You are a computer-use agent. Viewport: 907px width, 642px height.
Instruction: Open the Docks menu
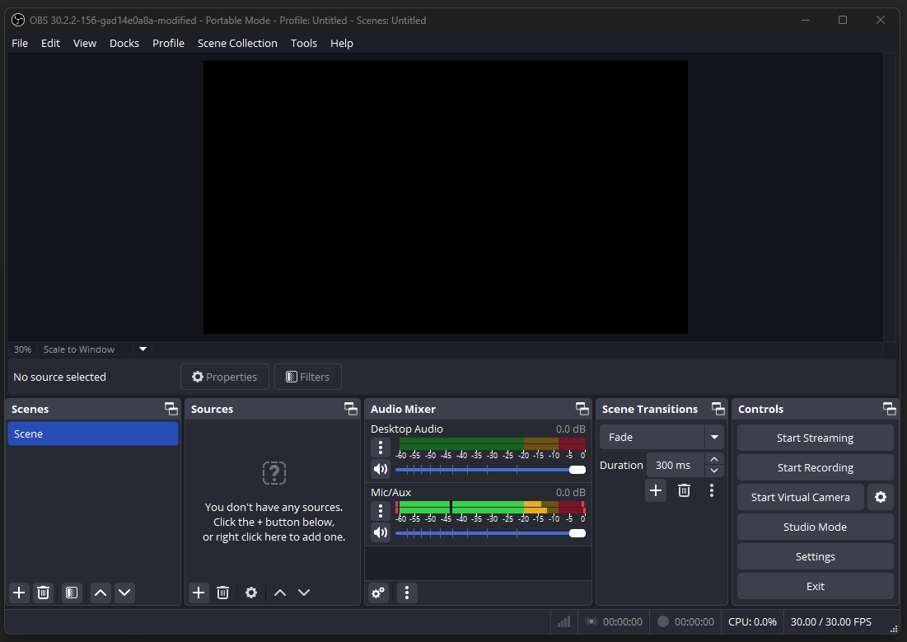(124, 43)
